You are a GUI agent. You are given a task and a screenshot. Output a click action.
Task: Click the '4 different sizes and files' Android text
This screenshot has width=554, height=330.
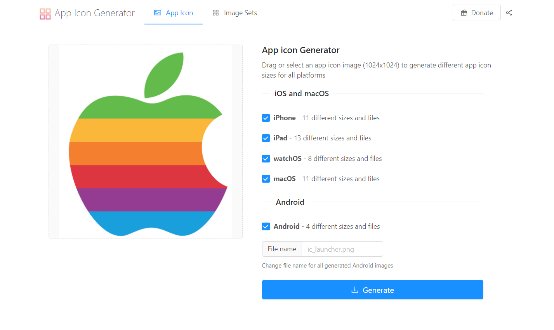tap(343, 226)
